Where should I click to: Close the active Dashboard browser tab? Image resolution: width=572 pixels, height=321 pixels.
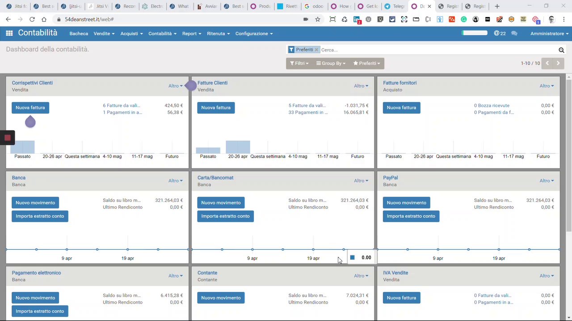429,6
